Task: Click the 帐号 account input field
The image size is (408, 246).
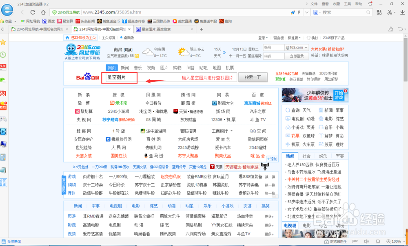Action: 273,48
